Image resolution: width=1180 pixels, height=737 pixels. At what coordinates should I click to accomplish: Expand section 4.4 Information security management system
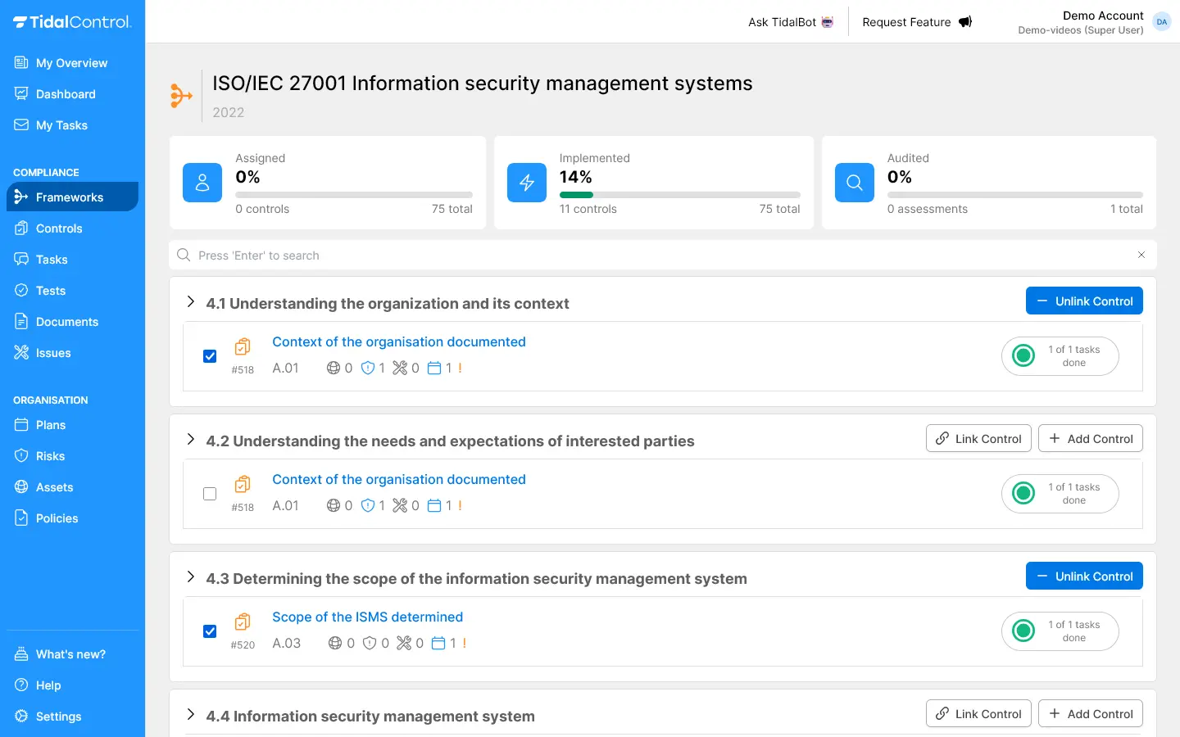pyautogui.click(x=191, y=715)
